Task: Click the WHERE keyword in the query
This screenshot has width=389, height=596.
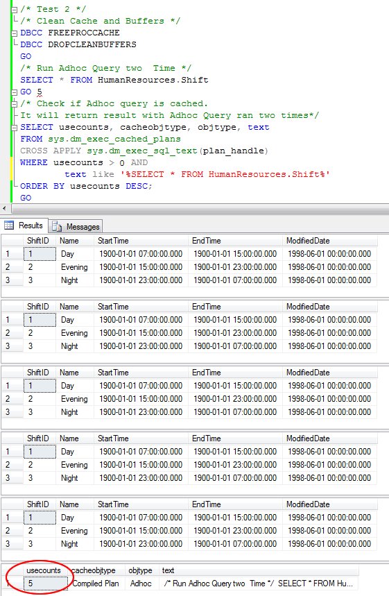Action: pos(34,162)
